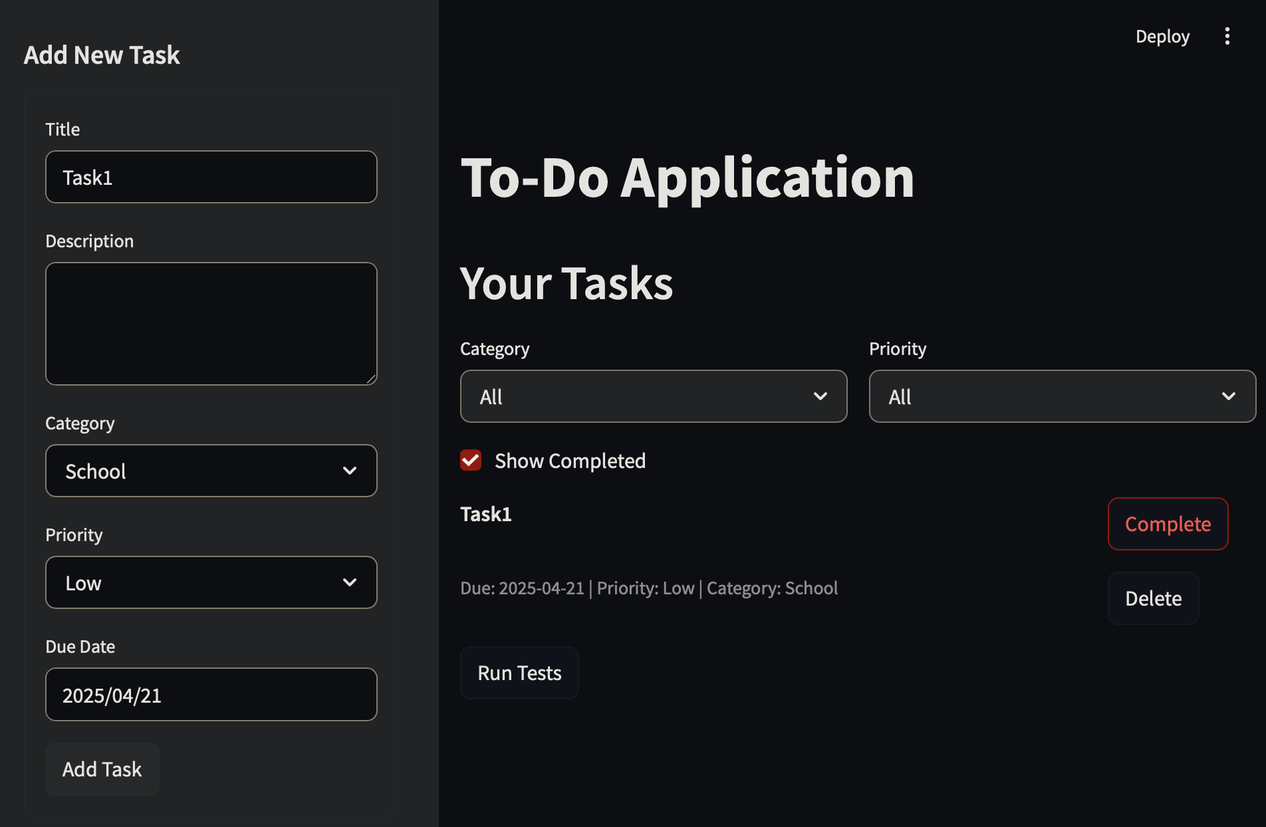Click the resize handle of Description box
This screenshot has width=1266, height=827.
point(371,379)
